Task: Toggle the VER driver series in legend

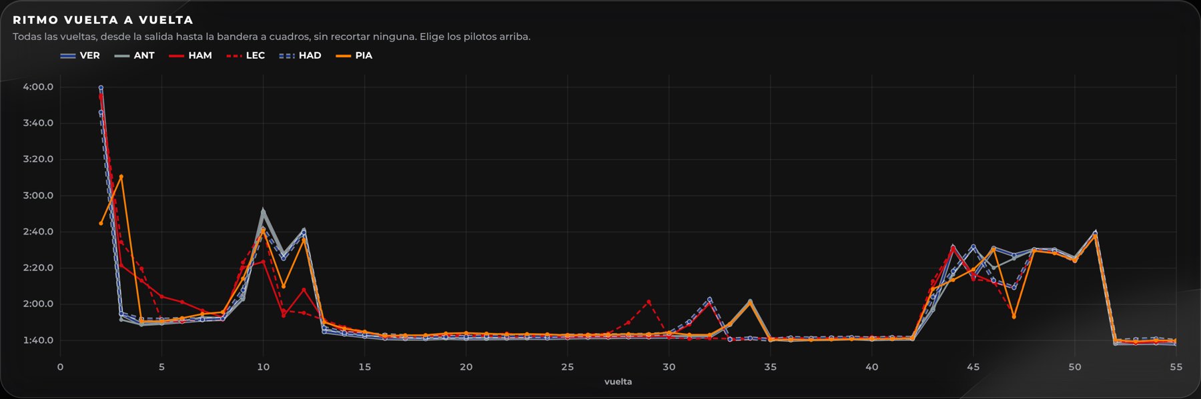Action: click(80, 55)
